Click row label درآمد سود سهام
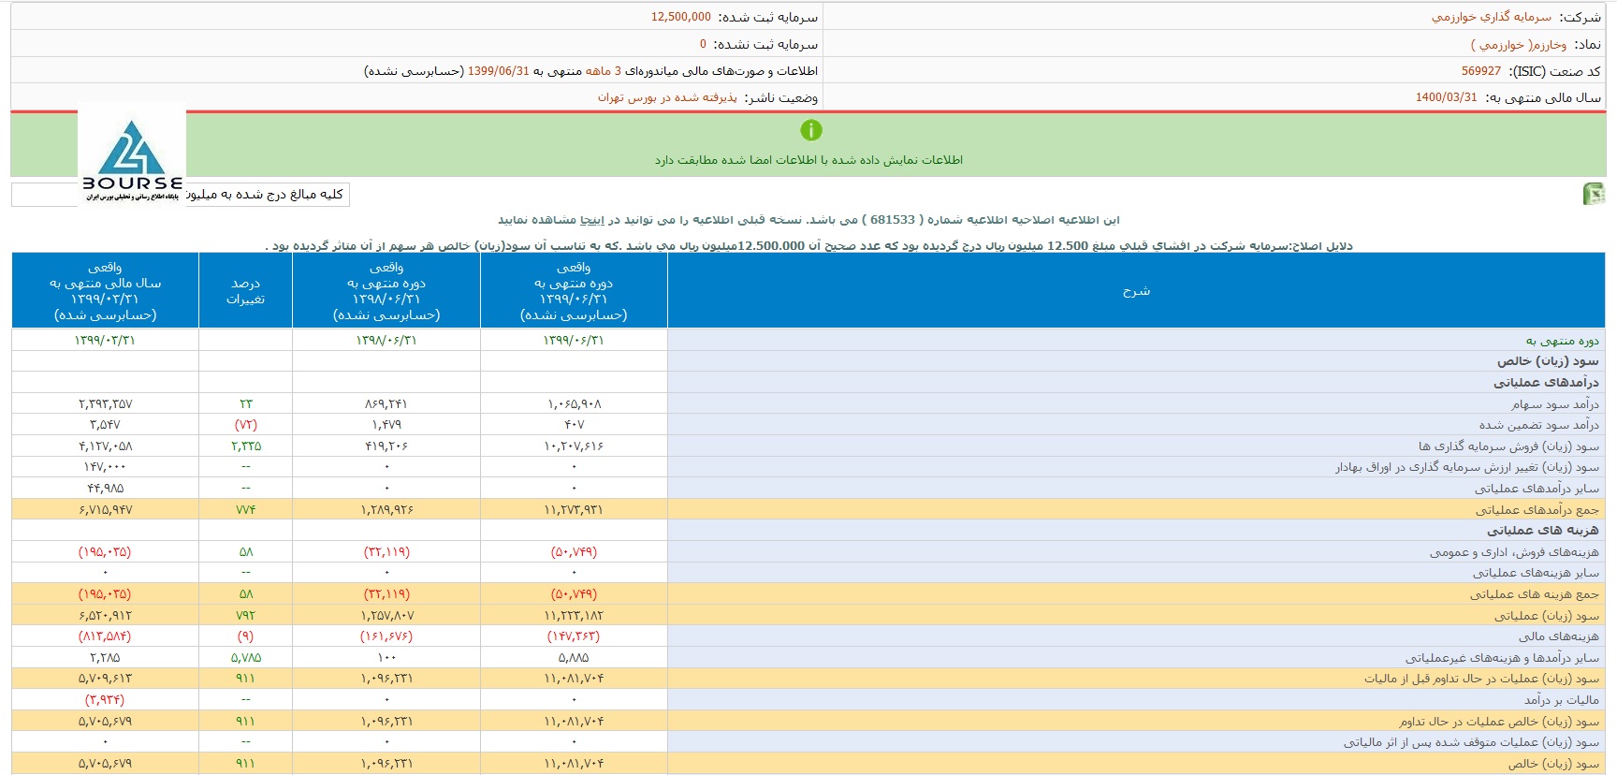1617x775 pixels. click(1554, 404)
